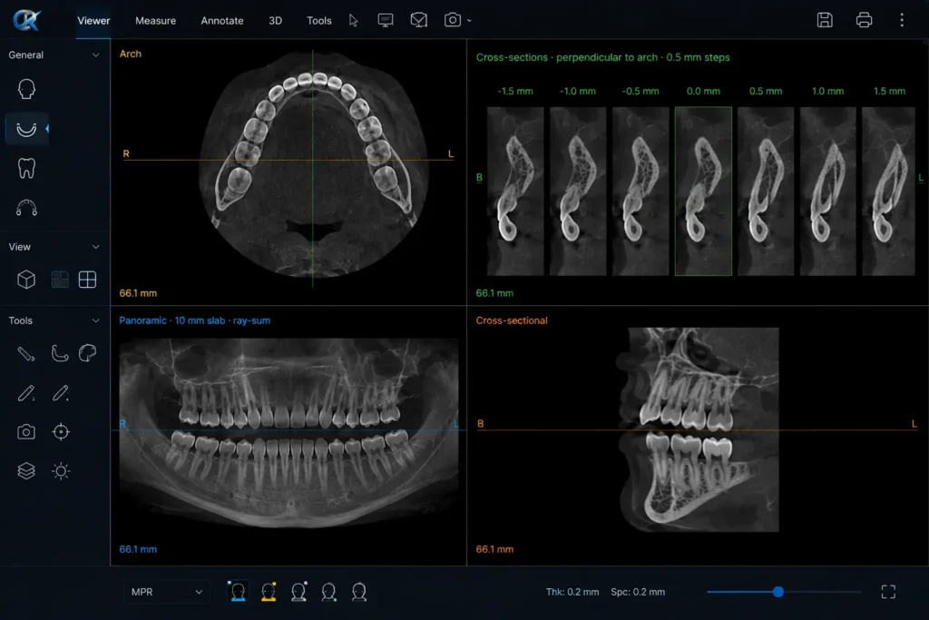This screenshot has height=620, width=929.
Task: Select the first blue head orientation preset
Action: coord(239,592)
